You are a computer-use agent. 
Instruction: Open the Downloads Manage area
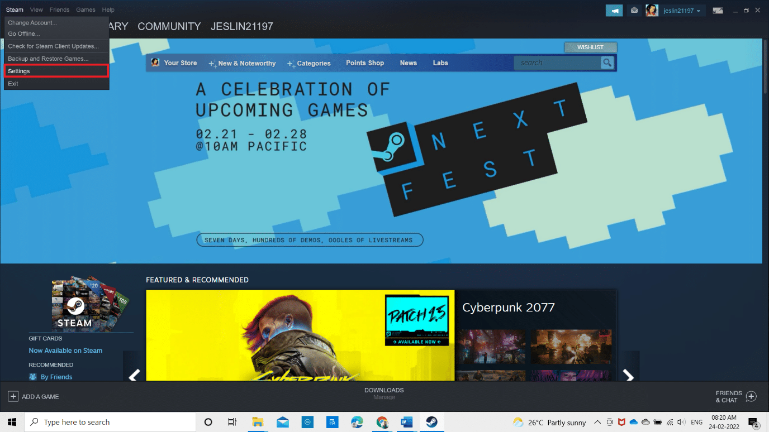pos(384,393)
